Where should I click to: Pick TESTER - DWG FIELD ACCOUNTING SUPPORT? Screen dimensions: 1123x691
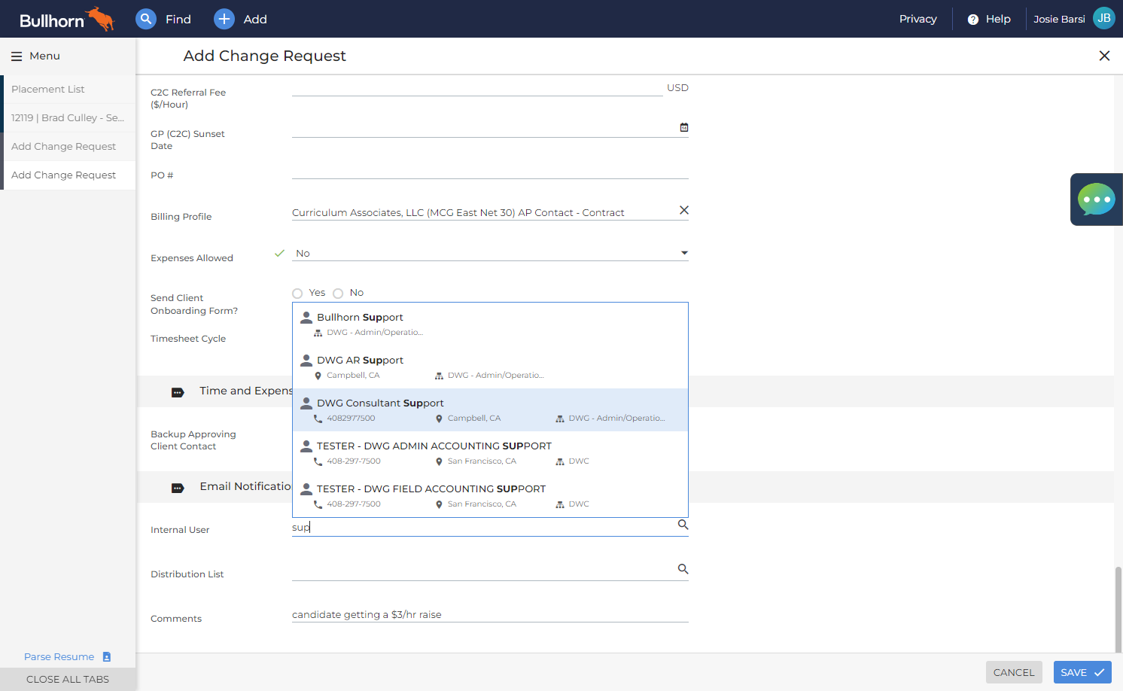click(490, 496)
